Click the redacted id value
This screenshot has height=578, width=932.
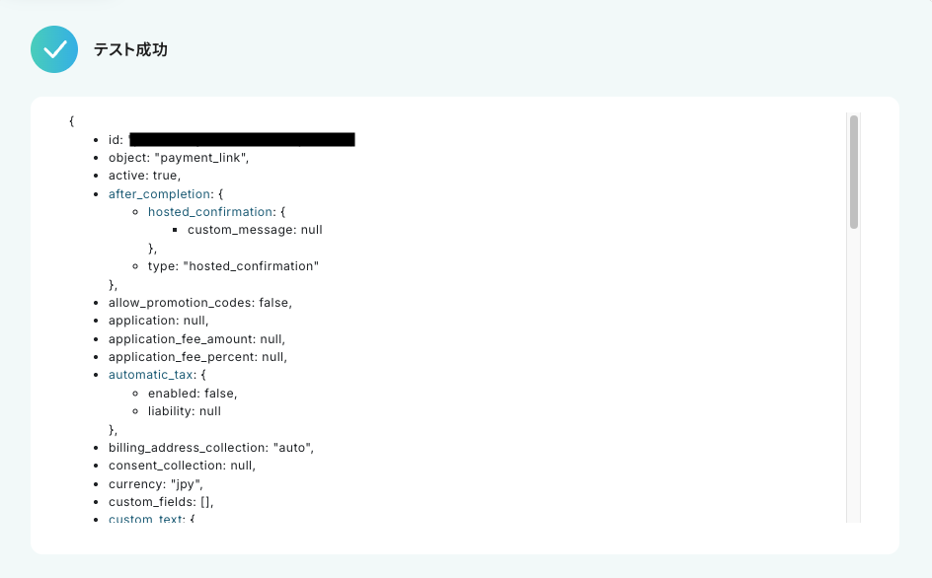click(242, 140)
